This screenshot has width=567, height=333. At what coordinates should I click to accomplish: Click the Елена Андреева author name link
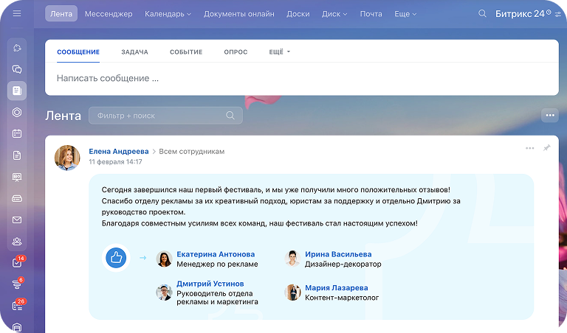pos(118,151)
